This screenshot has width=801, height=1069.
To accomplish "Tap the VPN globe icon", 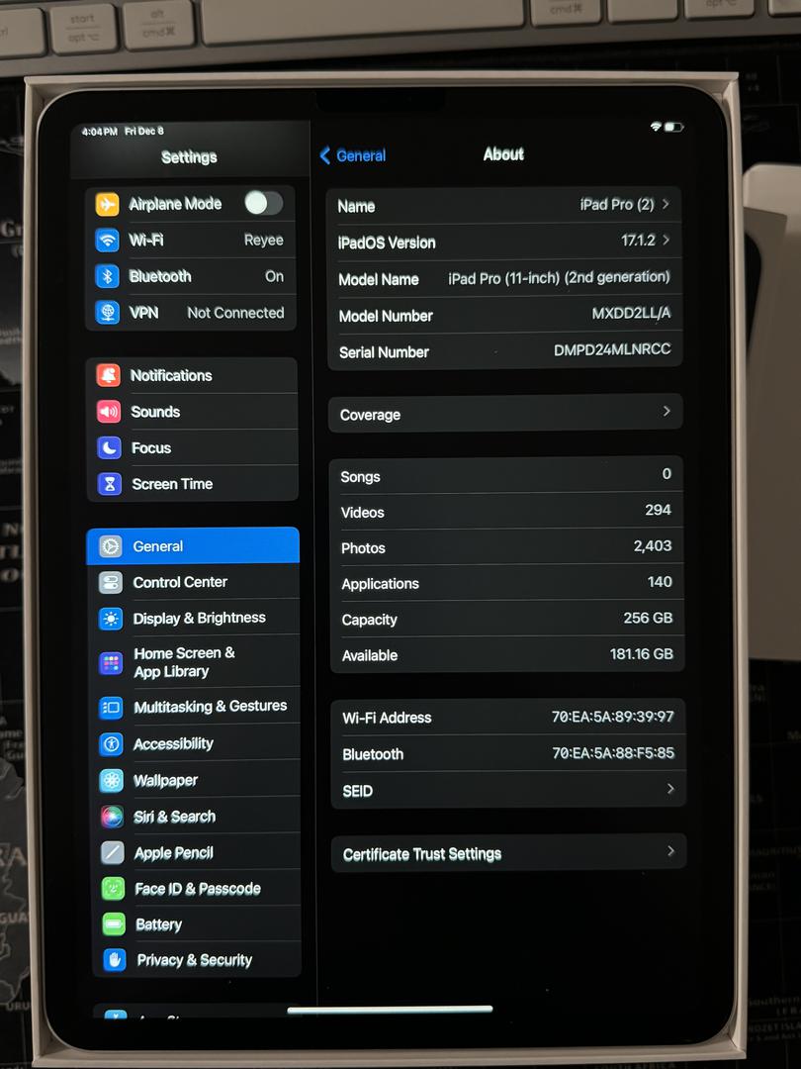I will tap(108, 312).
